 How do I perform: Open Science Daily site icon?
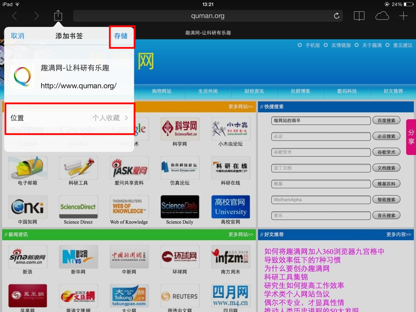(180, 207)
